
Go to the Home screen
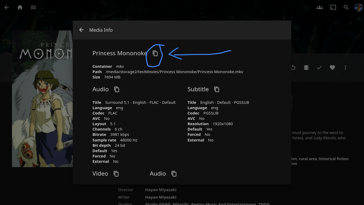(20, 7)
